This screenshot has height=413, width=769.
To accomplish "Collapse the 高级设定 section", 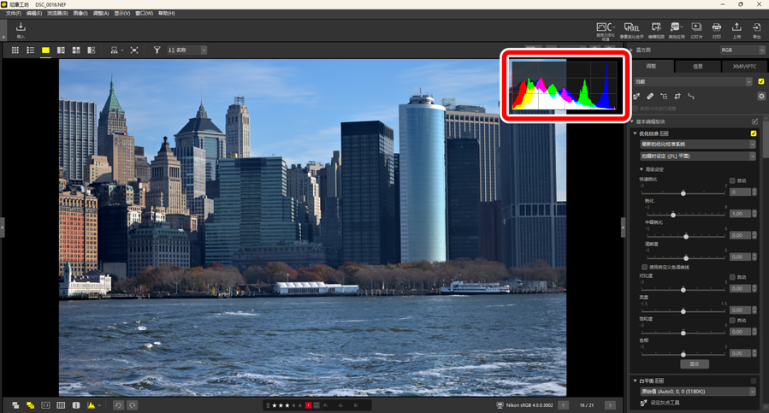I will [x=642, y=169].
